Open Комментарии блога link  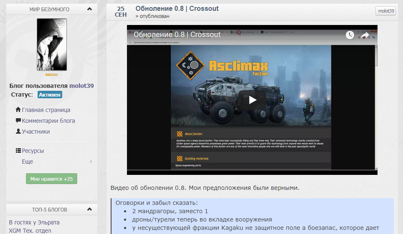[x=48, y=121]
